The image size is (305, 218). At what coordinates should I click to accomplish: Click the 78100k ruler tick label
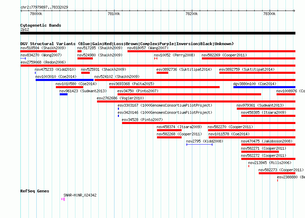pos(114,14)
